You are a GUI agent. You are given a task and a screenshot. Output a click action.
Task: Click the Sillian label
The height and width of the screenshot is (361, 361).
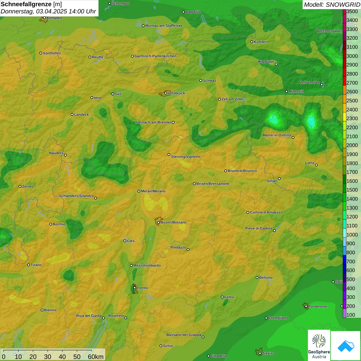272,181
